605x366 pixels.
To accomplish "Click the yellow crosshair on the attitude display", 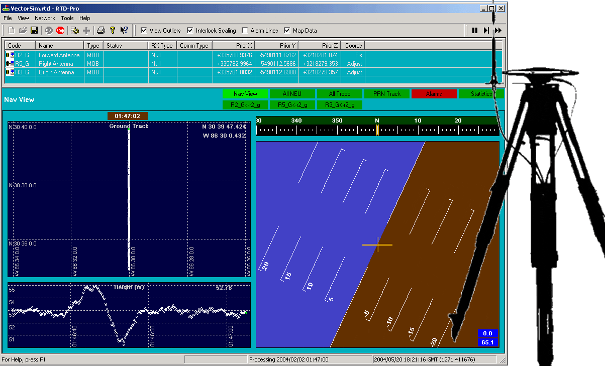I will pyautogui.click(x=377, y=245).
